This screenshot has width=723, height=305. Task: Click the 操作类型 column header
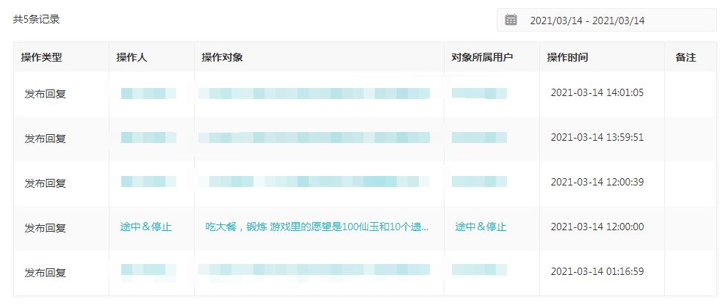pyautogui.click(x=41, y=57)
